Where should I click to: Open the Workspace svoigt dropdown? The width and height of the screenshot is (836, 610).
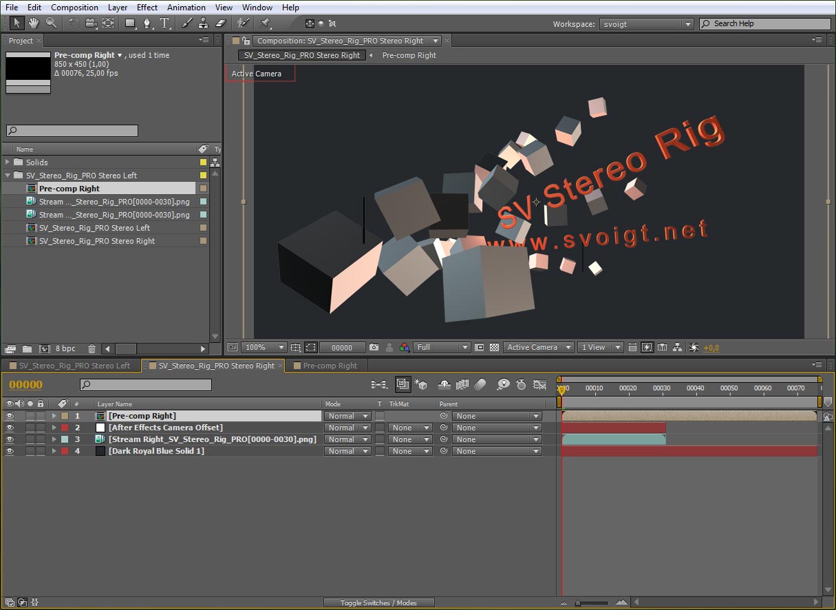click(x=646, y=24)
